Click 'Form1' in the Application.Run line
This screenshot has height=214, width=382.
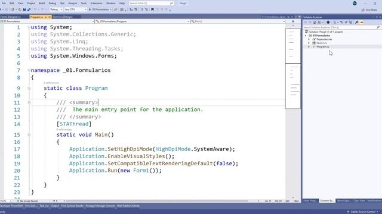click(x=141, y=171)
